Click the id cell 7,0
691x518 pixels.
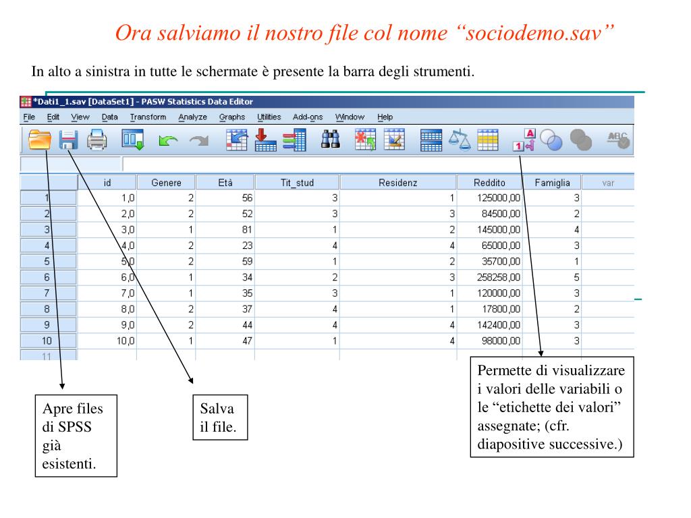point(107,293)
